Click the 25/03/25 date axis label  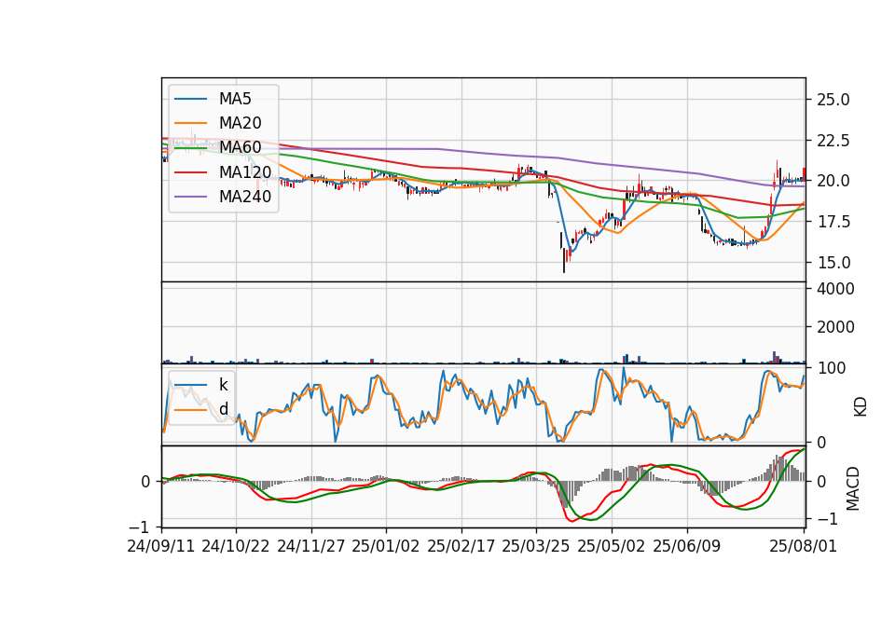pyautogui.click(x=536, y=546)
